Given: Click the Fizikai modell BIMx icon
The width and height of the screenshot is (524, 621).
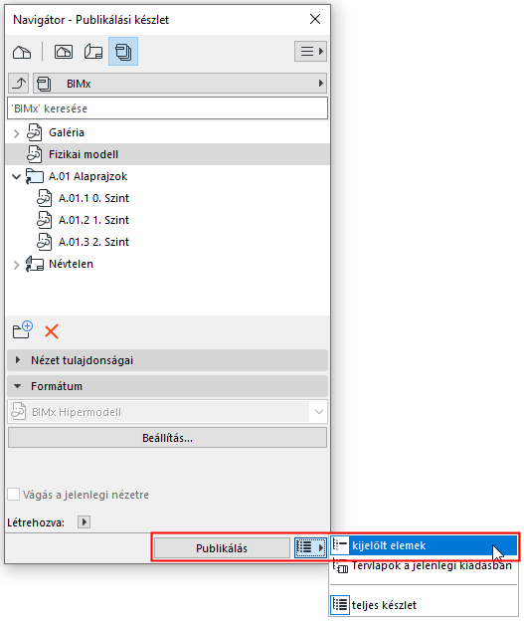Looking at the screenshot, I should 35,154.
